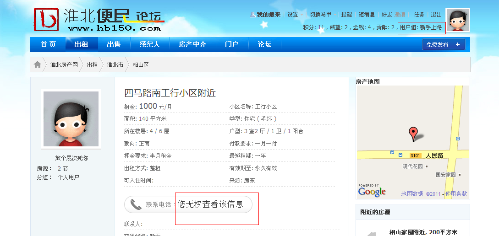
Task: Click the 邀请 link
Action: tap(400, 15)
